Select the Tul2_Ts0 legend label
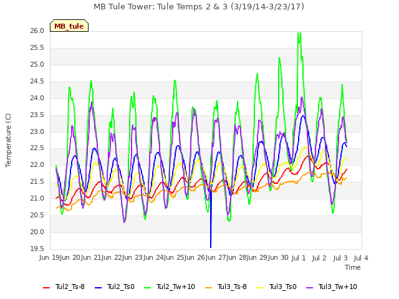 click(x=120, y=287)
